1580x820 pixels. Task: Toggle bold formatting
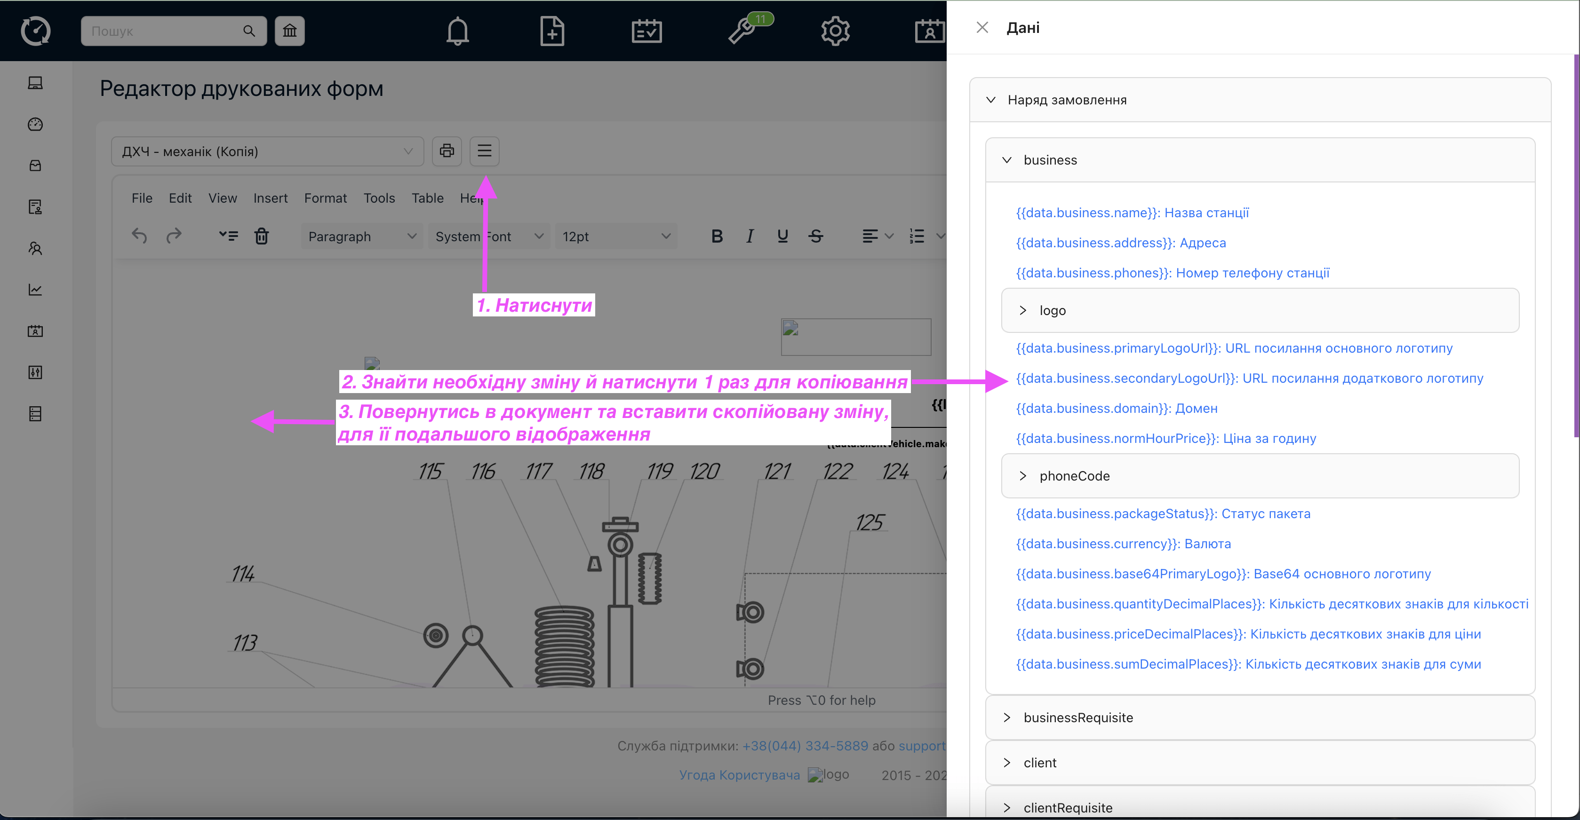click(x=717, y=236)
